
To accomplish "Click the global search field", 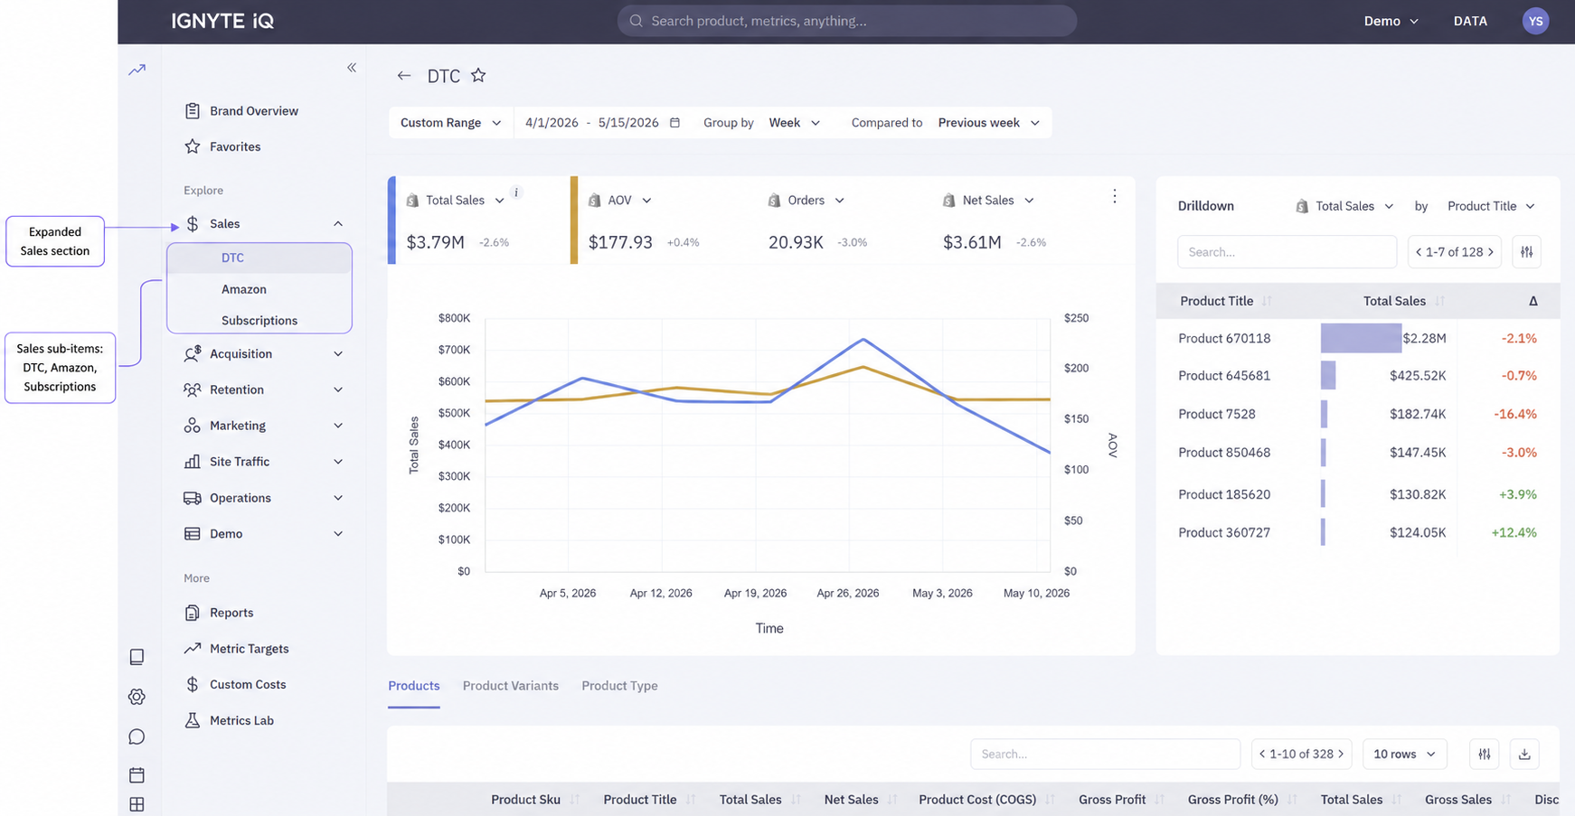I will click(x=847, y=21).
